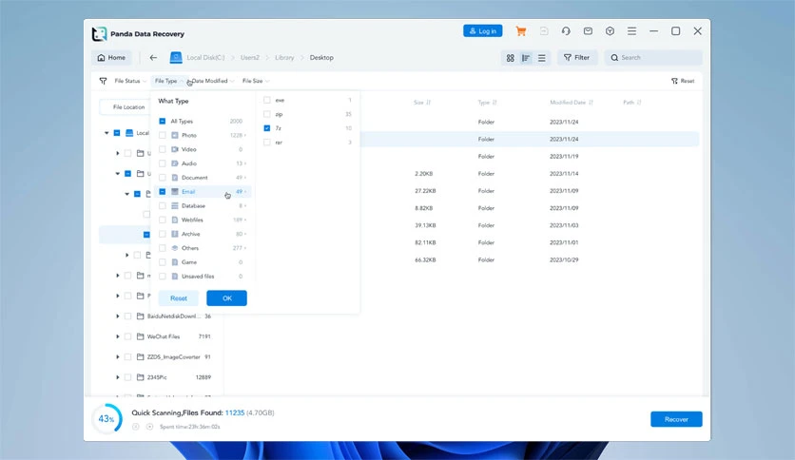
Task: Expand the 2345Pic folder node
Action: (x=118, y=377)
